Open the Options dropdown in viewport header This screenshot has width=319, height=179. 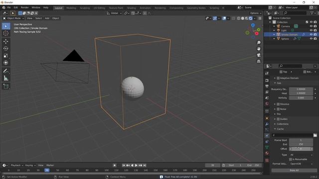256,13
